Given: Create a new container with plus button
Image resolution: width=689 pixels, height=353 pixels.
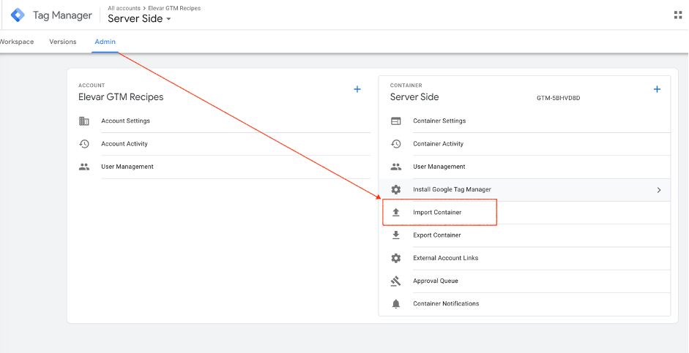Looking at the screenshot, I should pyautogui.click(x=657, y=89).
